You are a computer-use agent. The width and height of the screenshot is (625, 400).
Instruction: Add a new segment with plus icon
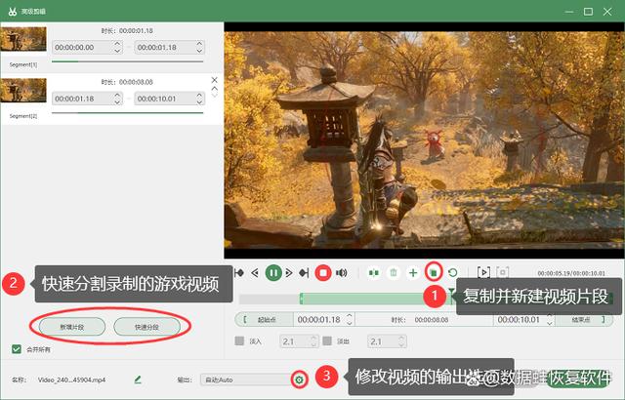(x=413, y=273)
